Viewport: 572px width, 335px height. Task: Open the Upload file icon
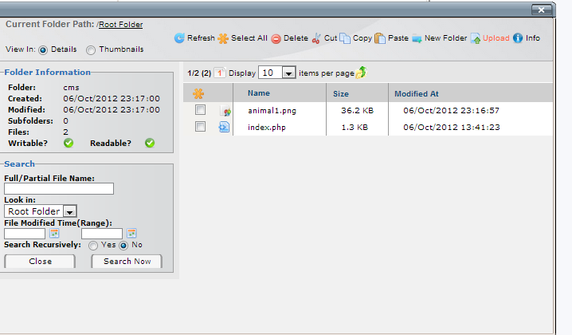click(x=476, y=38)
